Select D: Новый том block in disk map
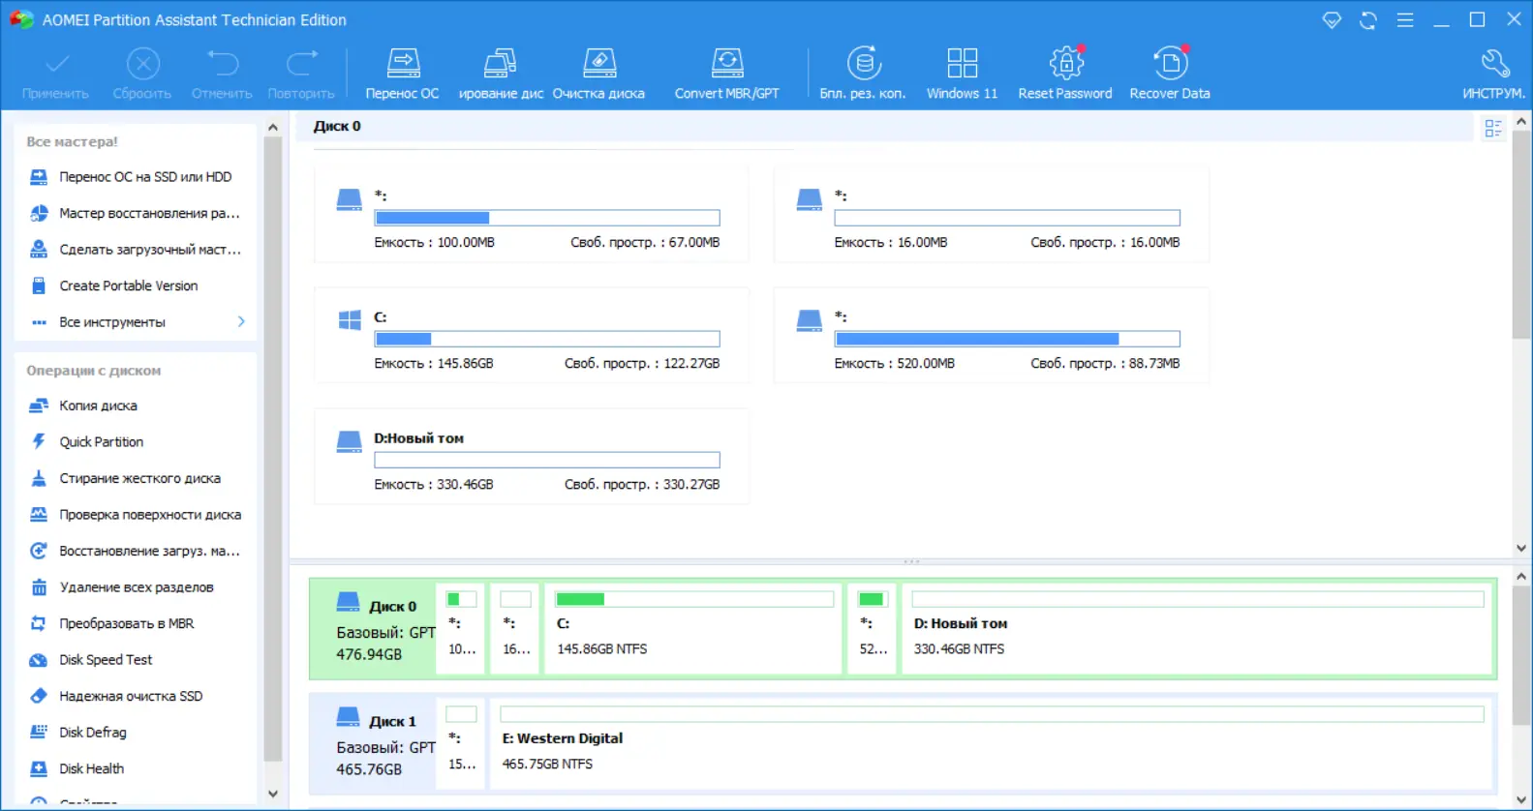Image resolution: width=1533 pixels, height=811 pixels. pyautogui.click(x=1198, y=629)
